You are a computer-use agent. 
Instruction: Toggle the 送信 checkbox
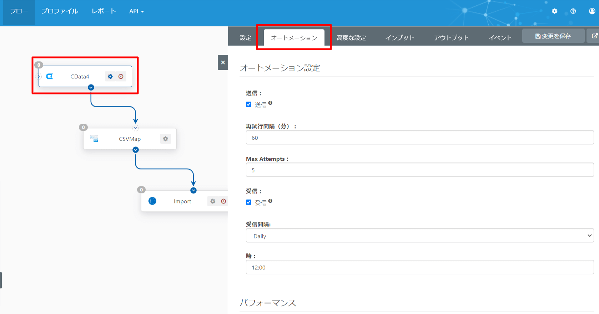pos(249,104)
